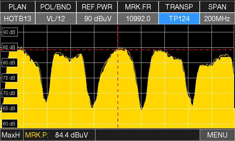
Task: Select the REF.PWR header cell
Action: [97, 7]
